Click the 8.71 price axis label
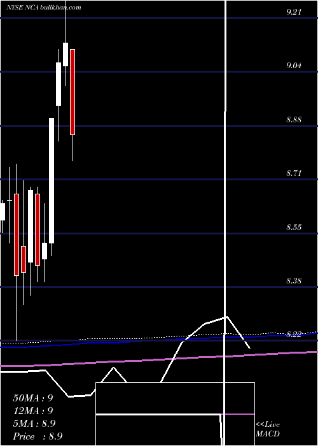Screen dimensions: 318x446 pos(294,173)
